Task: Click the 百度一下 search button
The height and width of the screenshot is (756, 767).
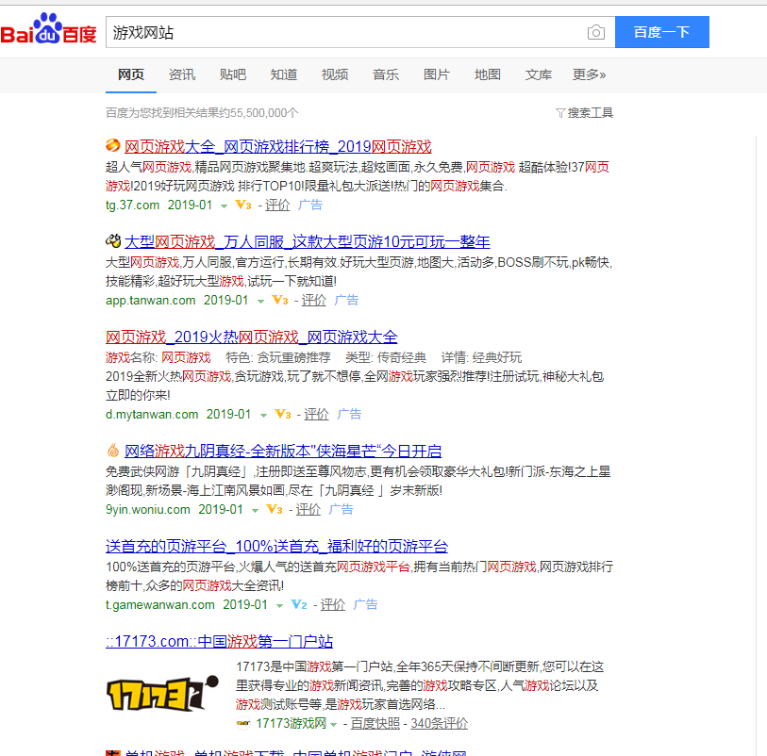Action: (661, 32)
